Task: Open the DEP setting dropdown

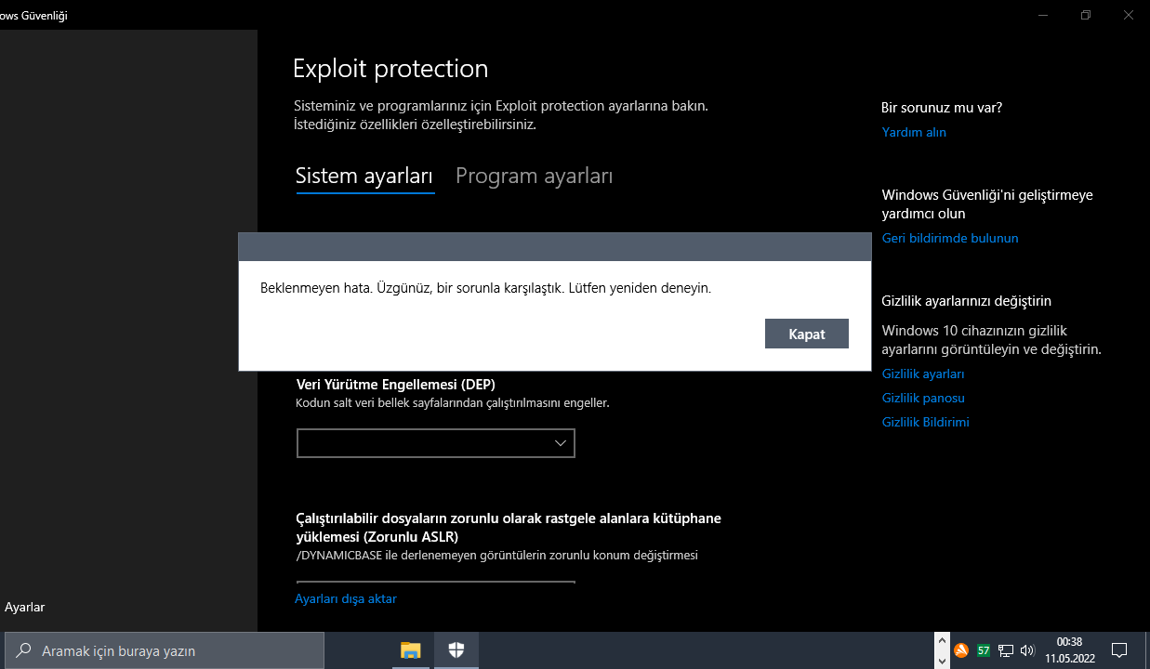Action: click(x=436, y=443)
